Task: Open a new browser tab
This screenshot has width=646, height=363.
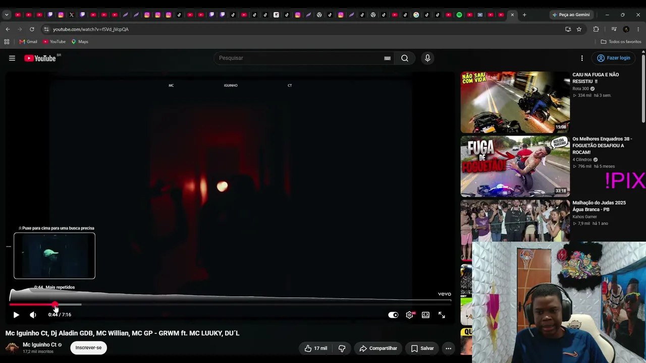Action: pos(524,15)
